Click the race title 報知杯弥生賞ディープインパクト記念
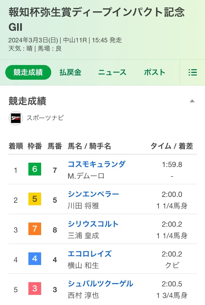205x305 pixels. point(97,12)
